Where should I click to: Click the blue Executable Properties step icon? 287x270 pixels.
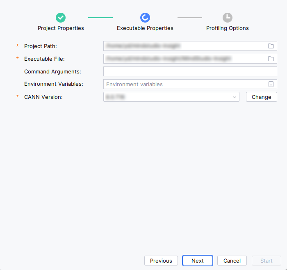(x=145, y=18)
